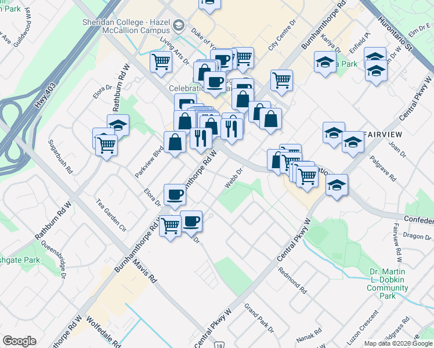
Task: Select the Guildwood Way street label
Action: 23,27
